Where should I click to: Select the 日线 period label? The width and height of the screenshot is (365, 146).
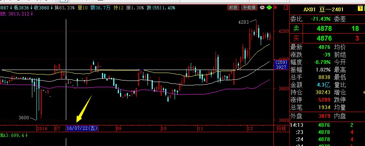pos(281,129)
